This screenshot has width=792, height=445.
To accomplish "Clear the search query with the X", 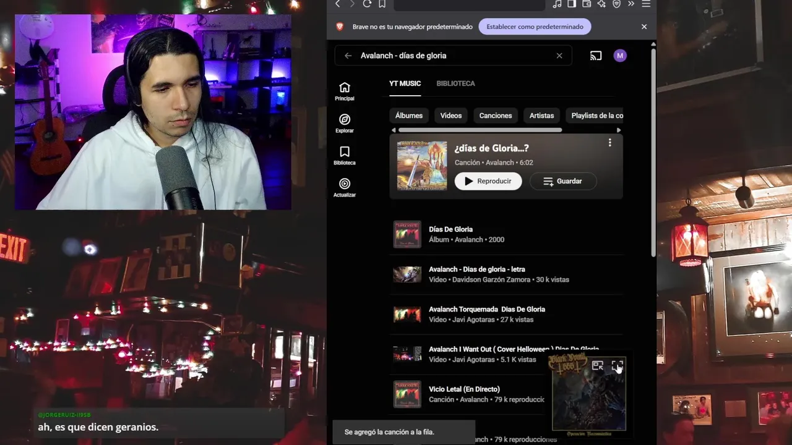I will coord(559,56).
